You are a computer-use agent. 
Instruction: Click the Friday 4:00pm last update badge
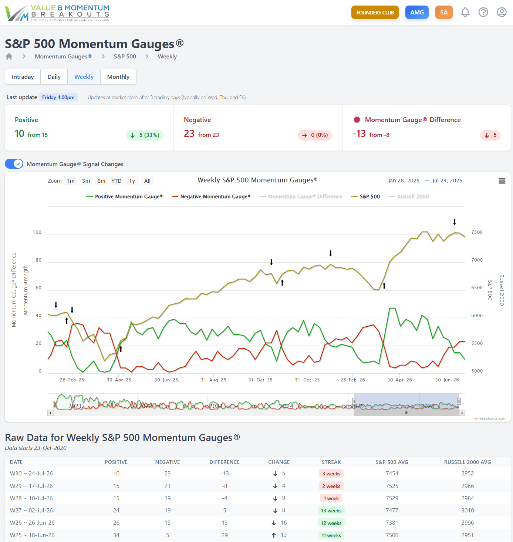tap(58, 98)
